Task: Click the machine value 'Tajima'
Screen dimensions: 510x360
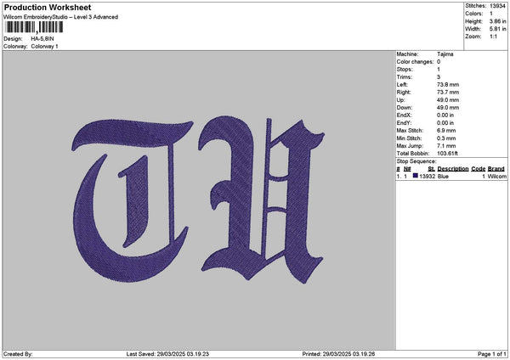Action: 445,54
